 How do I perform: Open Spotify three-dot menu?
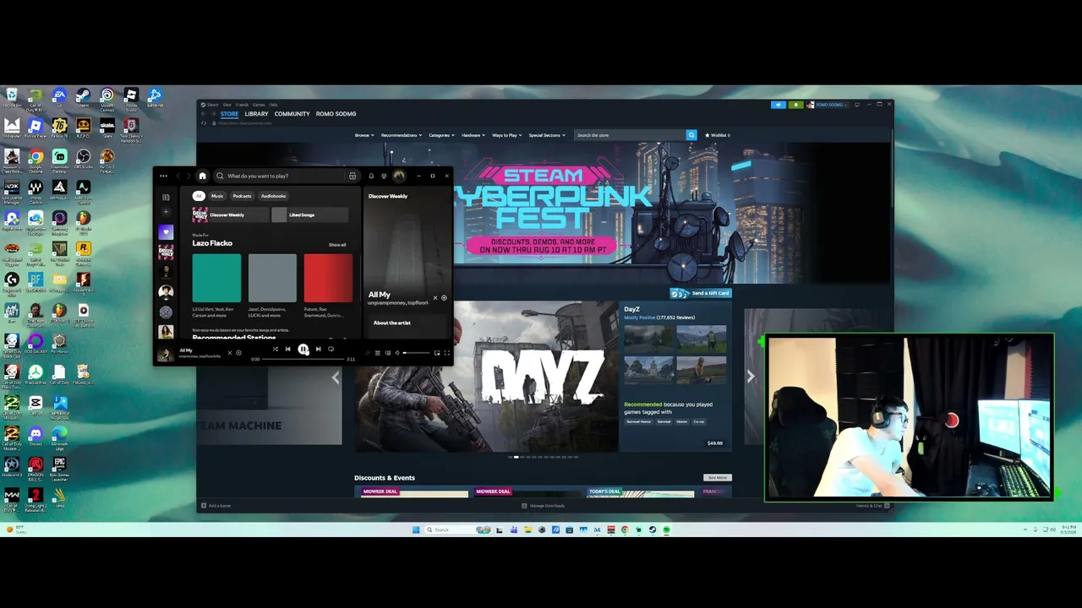(163, 176)
